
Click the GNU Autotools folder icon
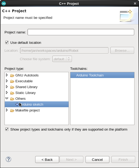pyautogui.click(x=12, y=75)
